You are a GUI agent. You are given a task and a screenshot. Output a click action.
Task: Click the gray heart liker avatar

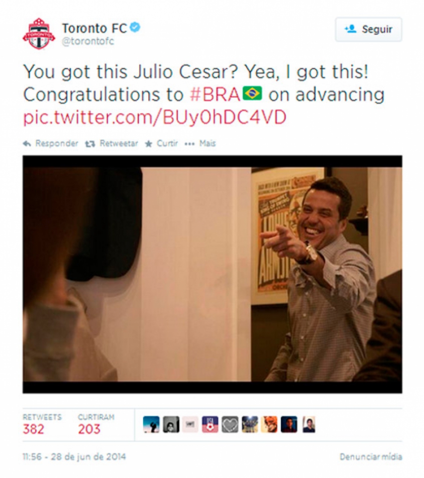click(x=230, y=424)
